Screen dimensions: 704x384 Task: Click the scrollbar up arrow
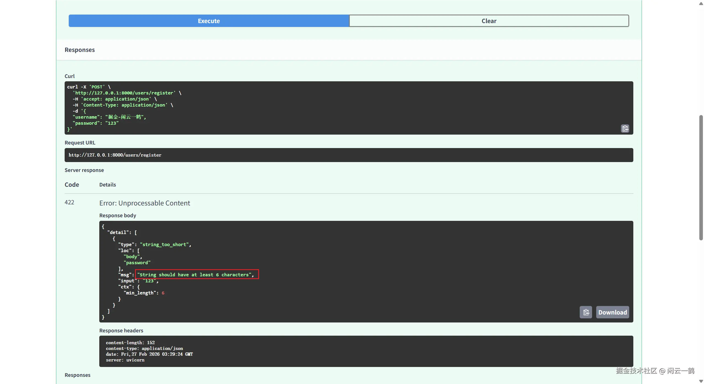coord(701,3)
